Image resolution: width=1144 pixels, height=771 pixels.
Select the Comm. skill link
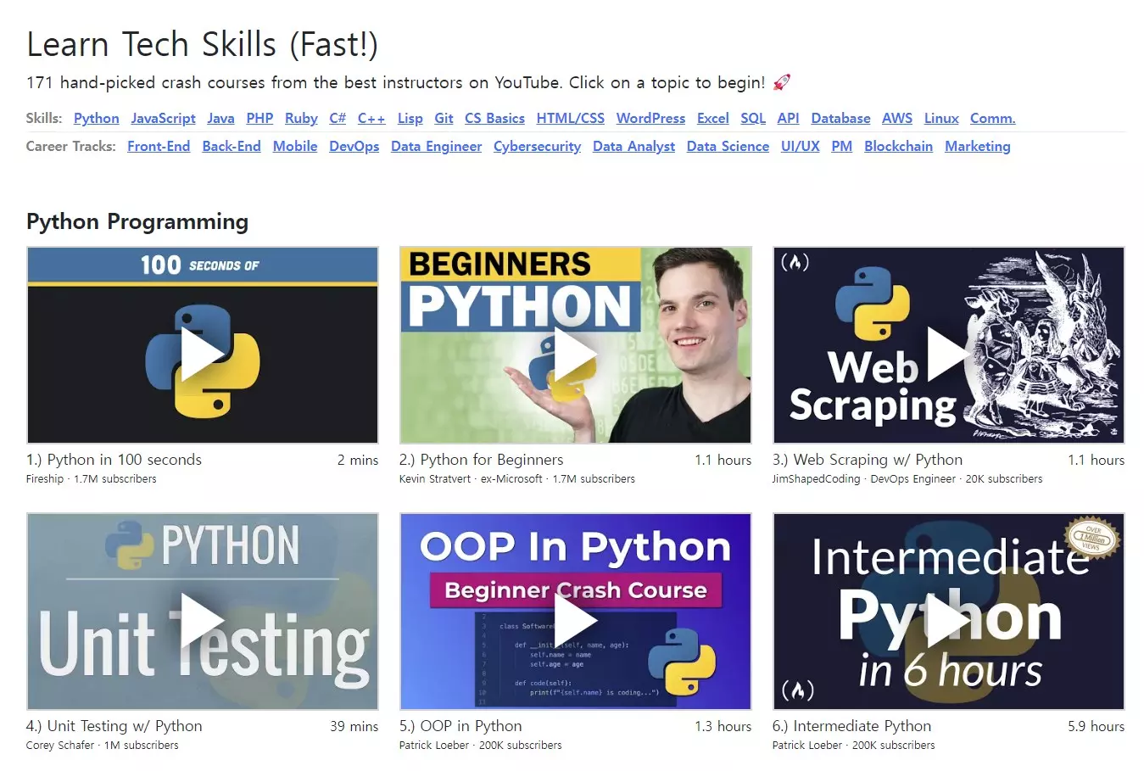(x=992, y=118)
